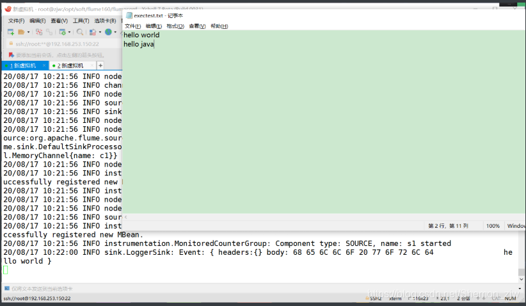Click Xshell open folder icon
This screenshot has height=306, width=526.
21,32
